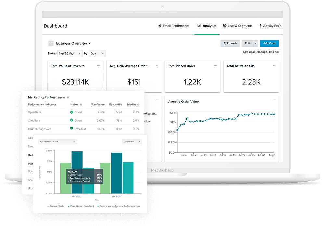This screenshot has width=325, height=228.
Task: Open options menu on Avg. Daily Average Order card
Action: (157, 65)
